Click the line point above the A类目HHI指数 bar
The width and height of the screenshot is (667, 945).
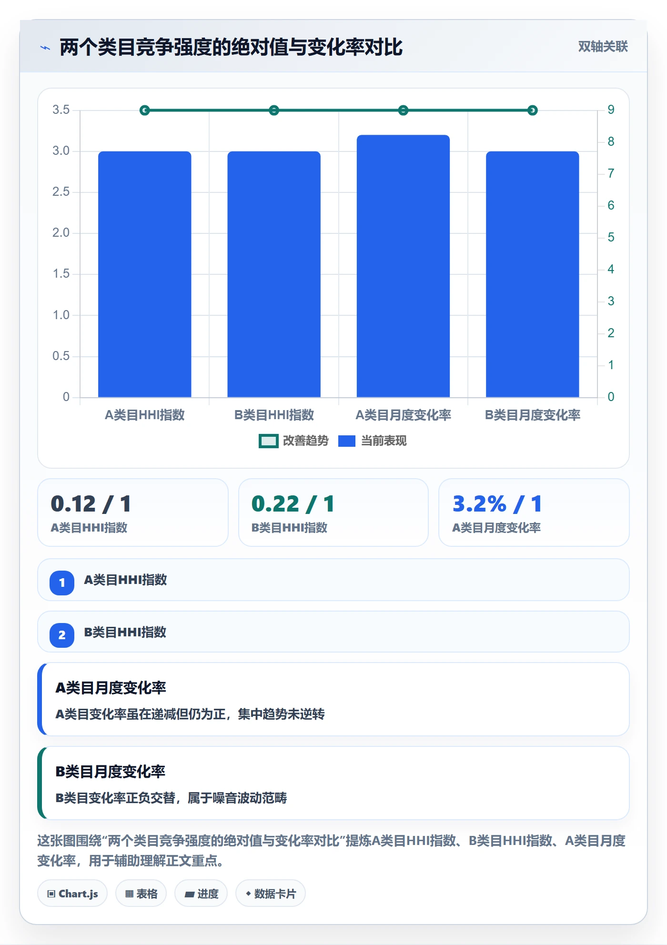click(145, 111)
